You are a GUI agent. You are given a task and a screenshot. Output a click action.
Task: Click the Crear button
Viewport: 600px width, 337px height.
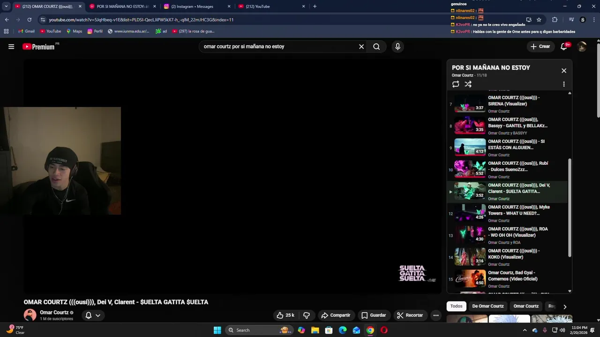pos(540,46)
